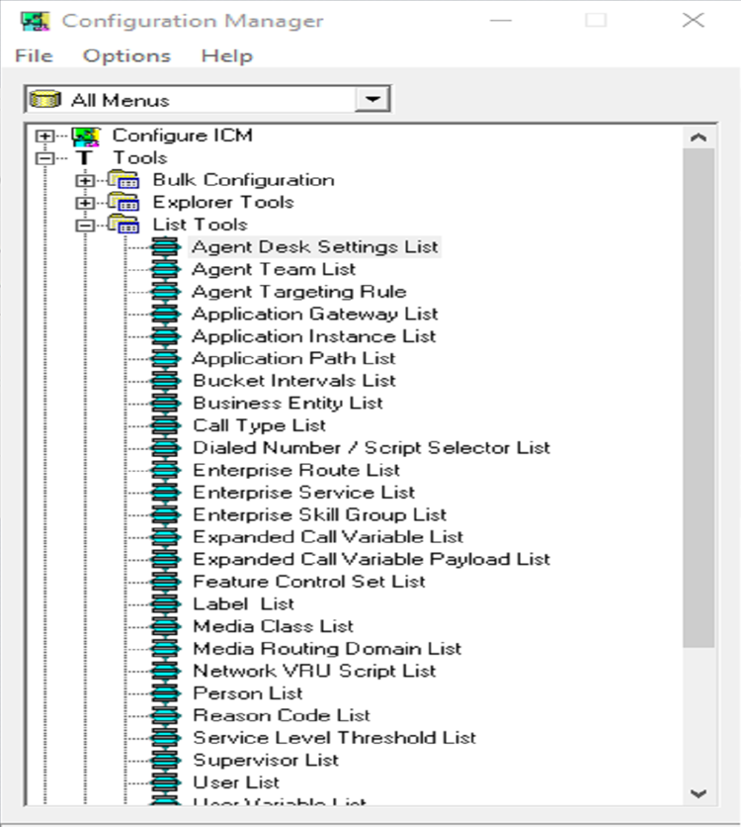Click the Explorer Tools folder icon
The width and height of the screenshot is (741, 827).
click(x=123, y=202)
